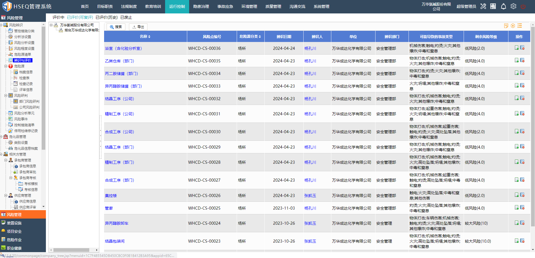Click first action icon for WHCD-CS-00035 row
The width and height of the screenshot is (535, 258).
517,60
